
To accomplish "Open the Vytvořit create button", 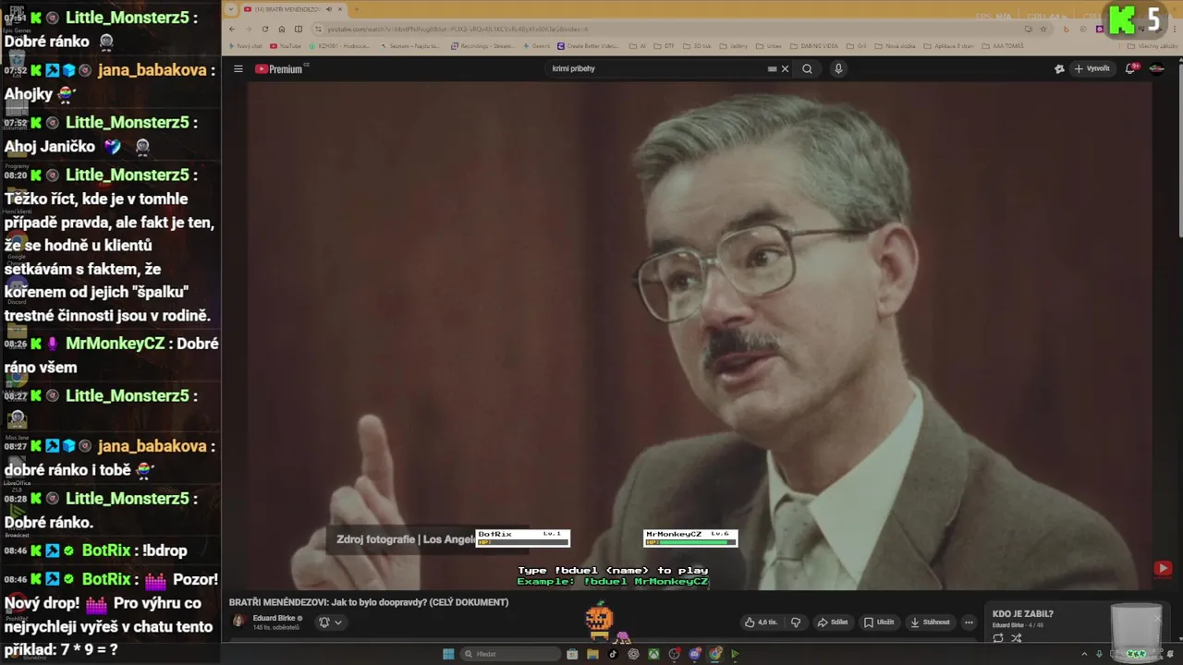I will (1092, 68).
